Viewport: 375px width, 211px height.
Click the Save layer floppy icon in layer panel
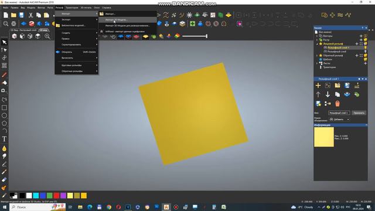click(347, 86)
